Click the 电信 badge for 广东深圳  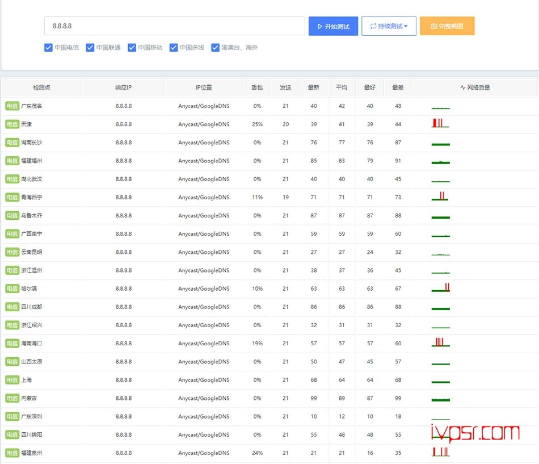tap(12, 416)
